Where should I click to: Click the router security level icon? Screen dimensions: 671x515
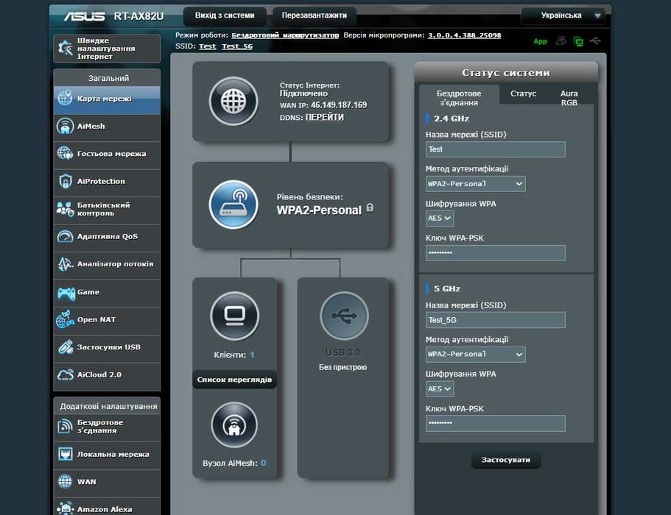[x=233, y=205]
